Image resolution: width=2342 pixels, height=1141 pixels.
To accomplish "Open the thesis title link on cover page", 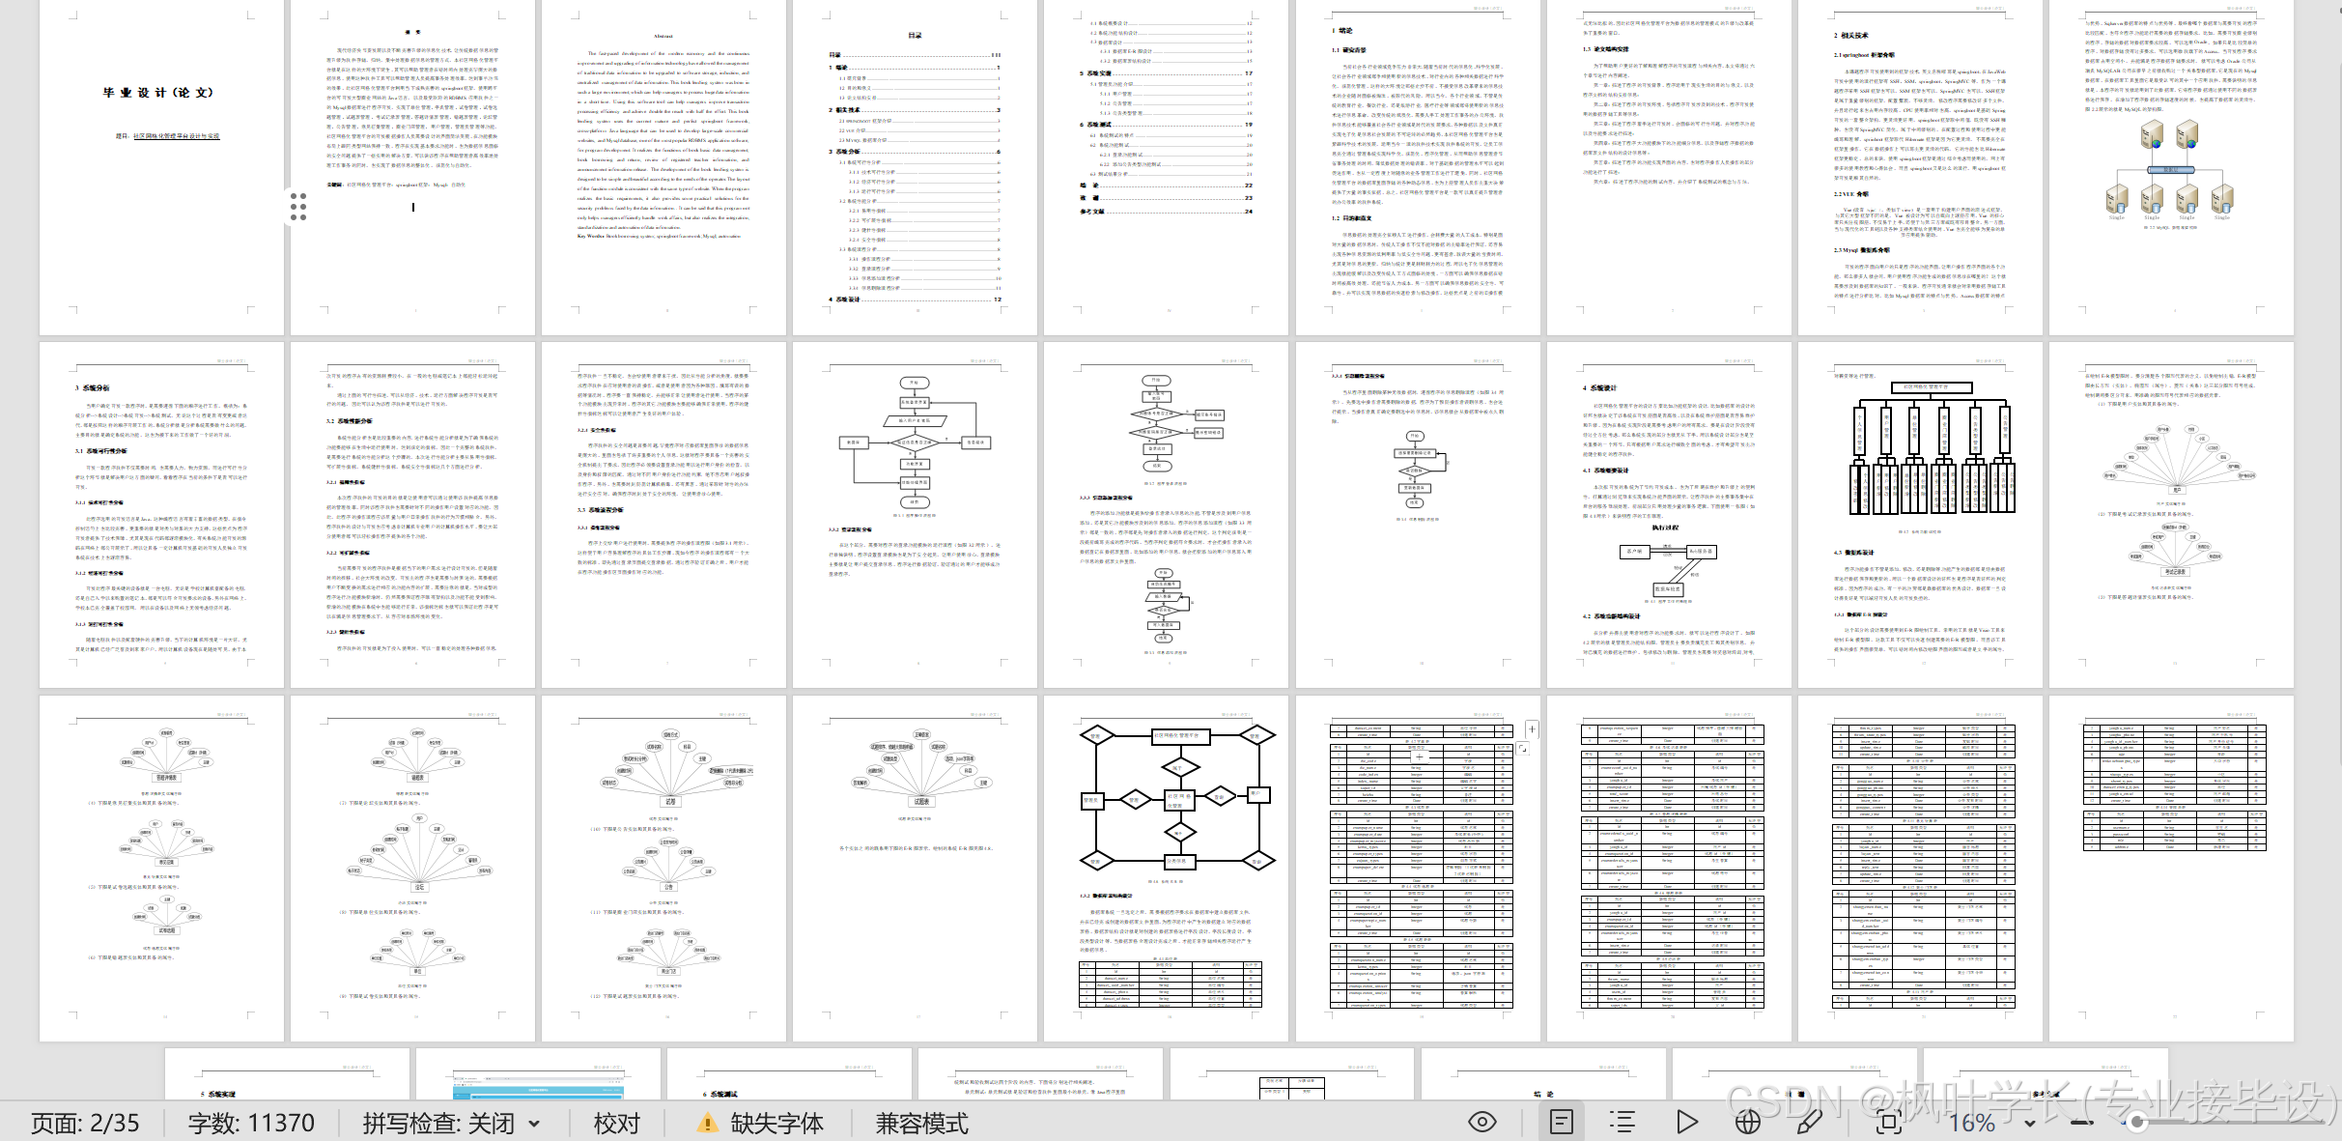I will coord(176,136).
